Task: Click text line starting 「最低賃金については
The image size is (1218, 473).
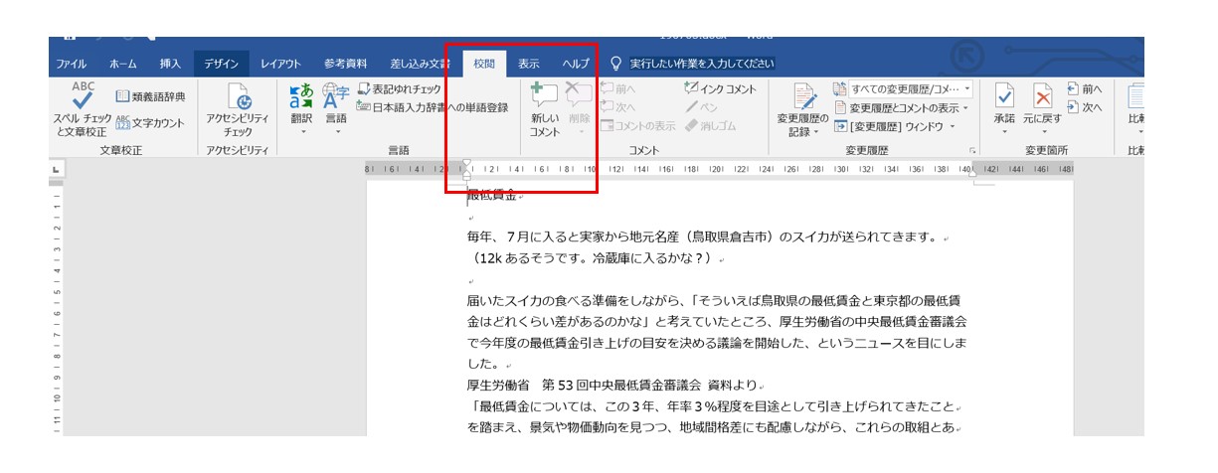Action: pos(711,405)
